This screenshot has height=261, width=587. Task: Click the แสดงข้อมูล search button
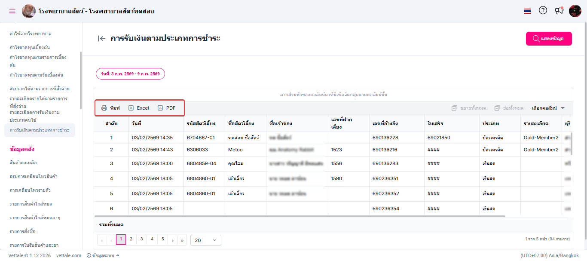549,39
